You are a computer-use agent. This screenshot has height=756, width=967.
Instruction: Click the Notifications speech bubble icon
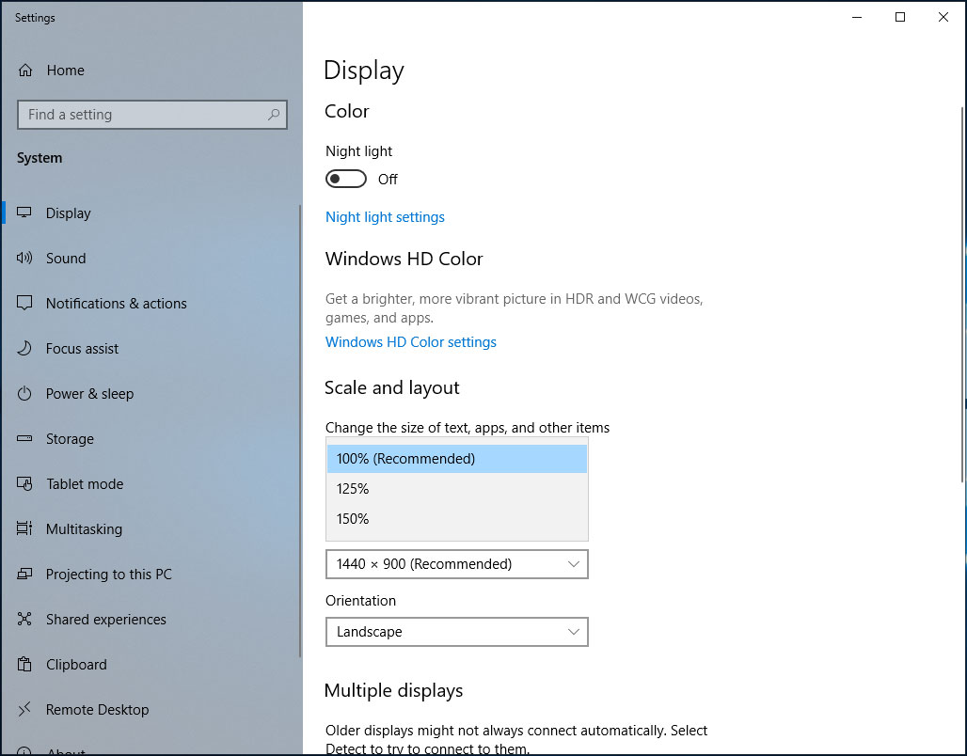click(24, 303)
